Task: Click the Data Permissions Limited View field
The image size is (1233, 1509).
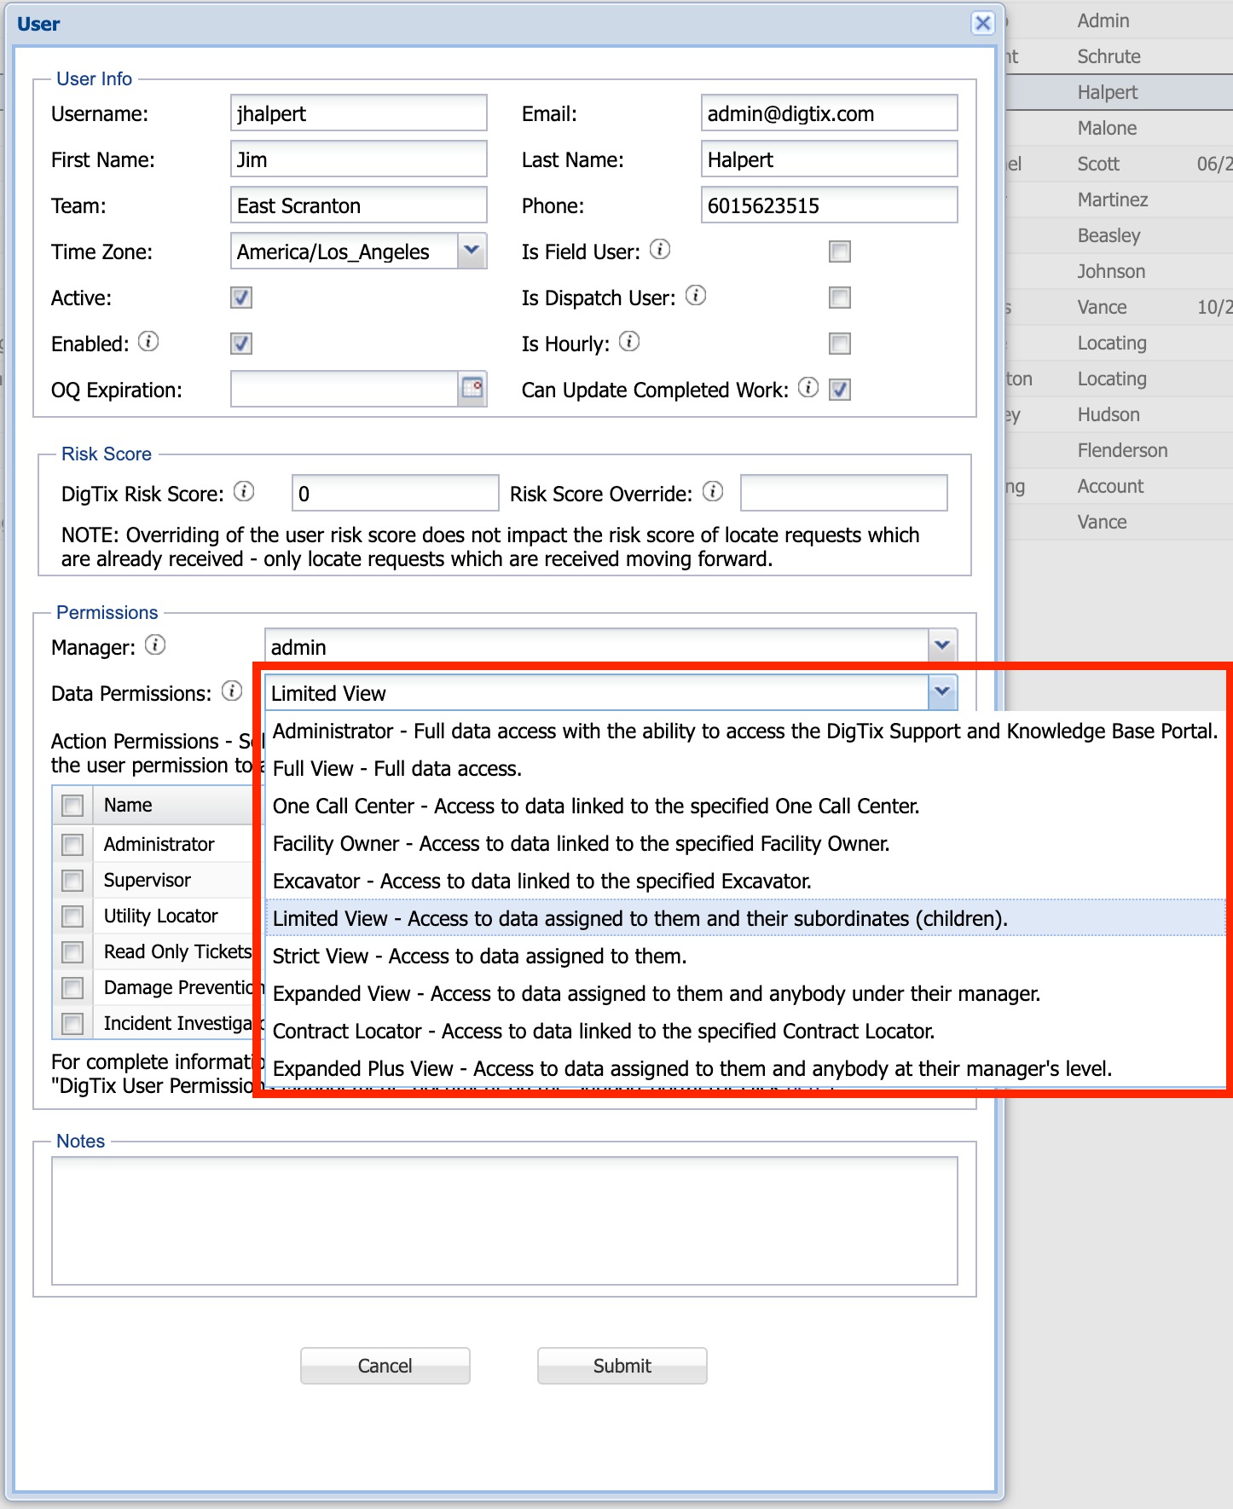Action: (596, 692)
